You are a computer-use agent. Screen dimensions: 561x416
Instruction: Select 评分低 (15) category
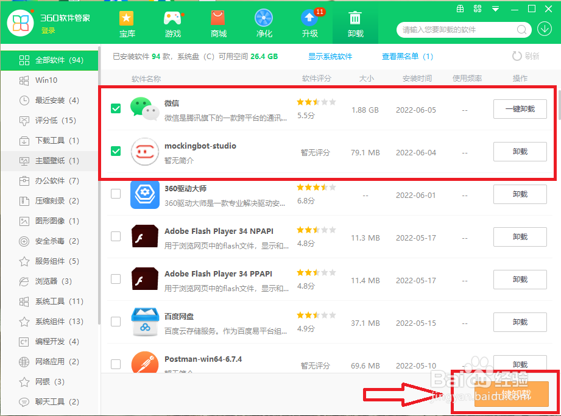click(49, 120)
